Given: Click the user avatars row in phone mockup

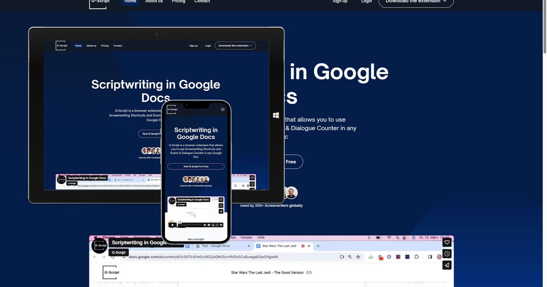Looking at the screenshot, I should coord(196,179).
